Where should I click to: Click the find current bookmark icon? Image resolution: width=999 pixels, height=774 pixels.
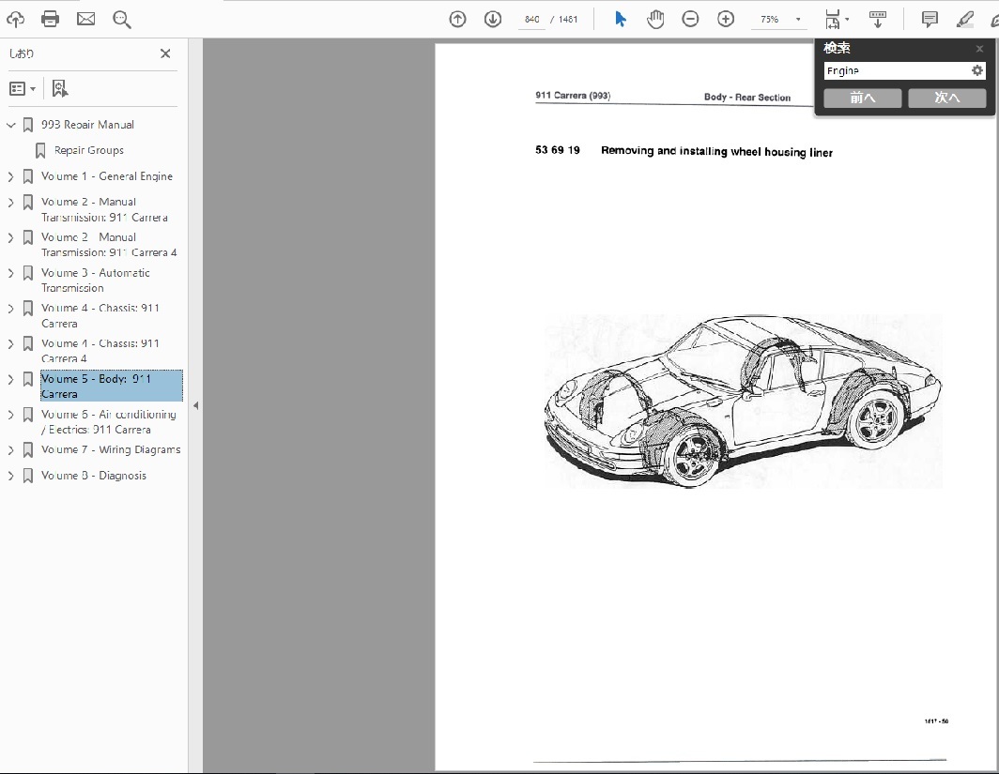[x=60, y=88]
